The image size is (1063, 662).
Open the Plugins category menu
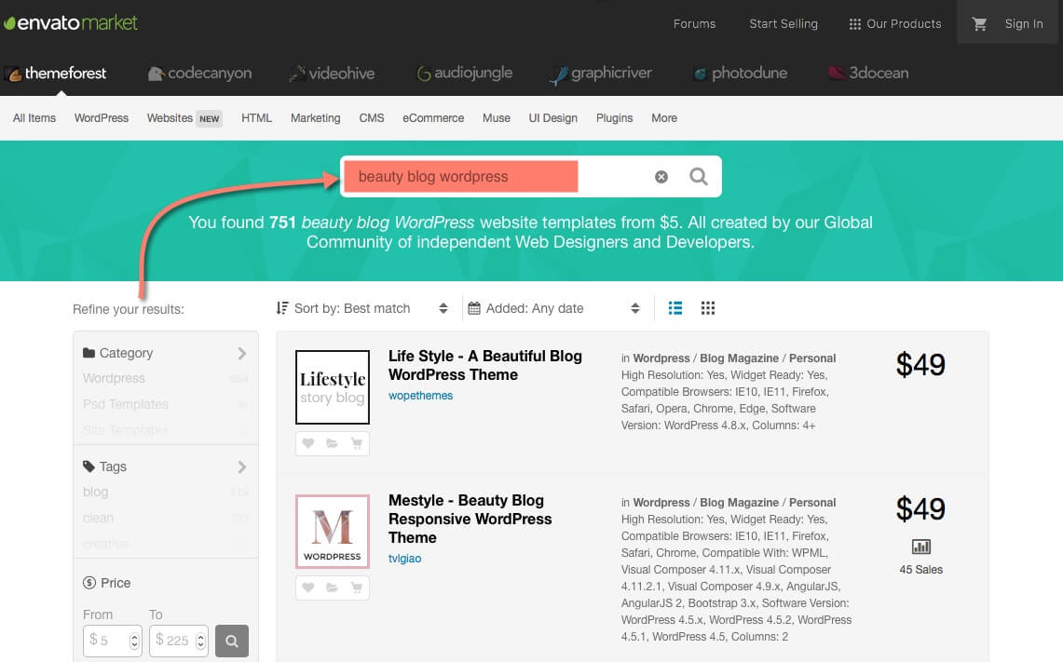coord(614,118)
